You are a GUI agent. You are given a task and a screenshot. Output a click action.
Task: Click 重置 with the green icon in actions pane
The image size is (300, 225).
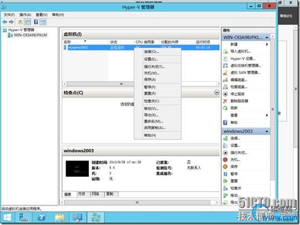point(234,181)
